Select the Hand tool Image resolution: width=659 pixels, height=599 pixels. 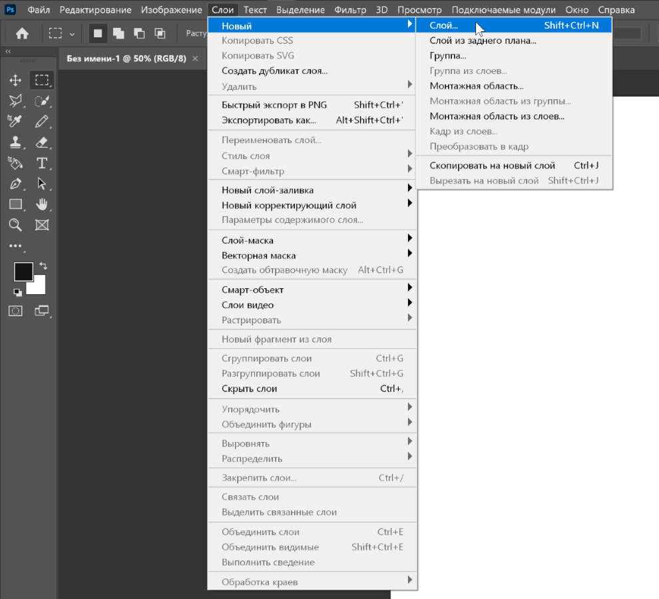pyautogui.click(x=42, y=204)
